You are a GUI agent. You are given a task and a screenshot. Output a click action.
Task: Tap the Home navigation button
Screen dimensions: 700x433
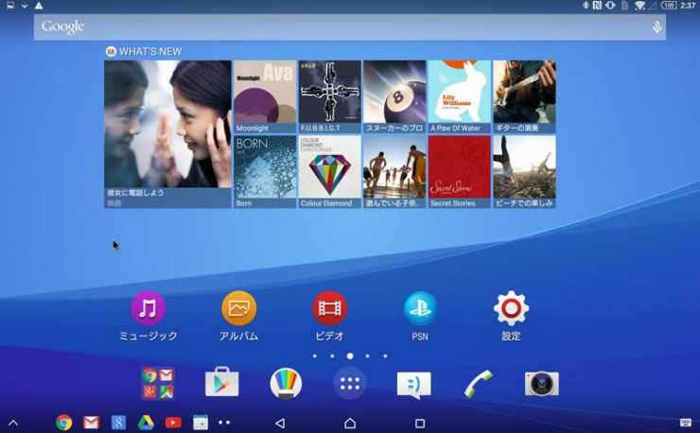click(350, 423)
